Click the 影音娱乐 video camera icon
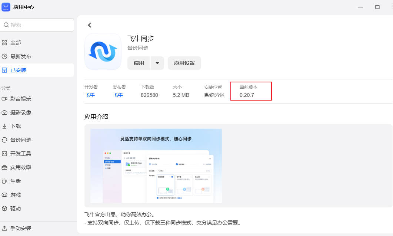 (x=4, y=99)
